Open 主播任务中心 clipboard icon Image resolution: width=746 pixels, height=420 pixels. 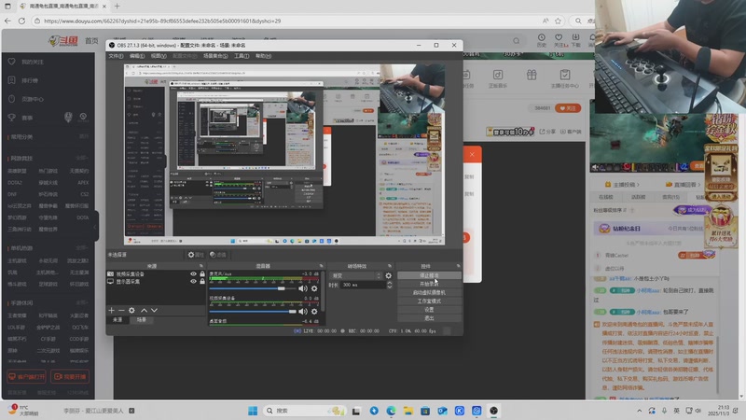click(x=565, y=78)
